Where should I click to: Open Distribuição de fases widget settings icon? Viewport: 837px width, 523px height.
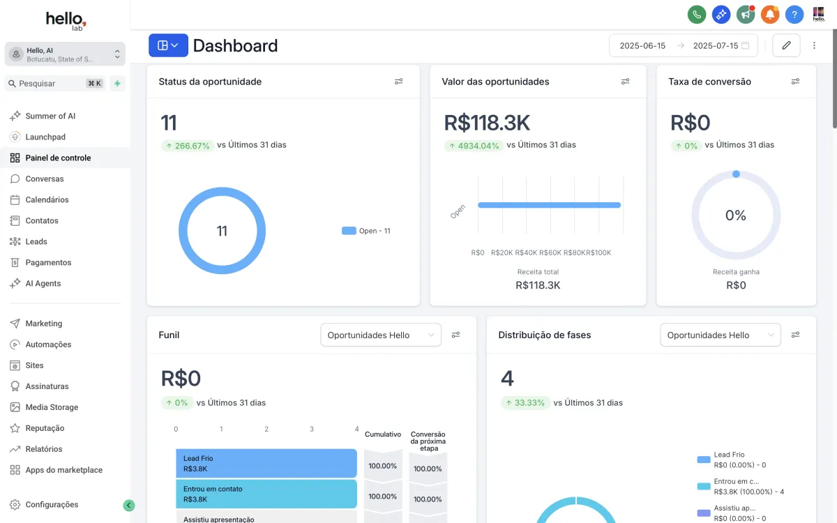795,335
